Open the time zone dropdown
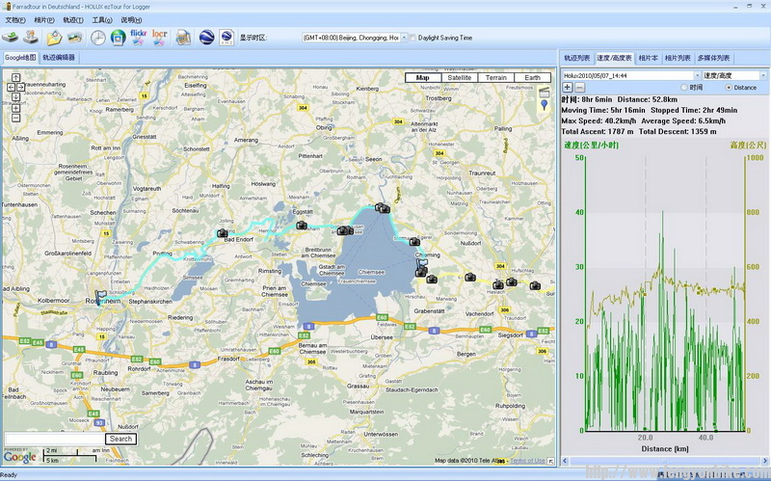This screenshot has height=481, width=771. [404, 39]
